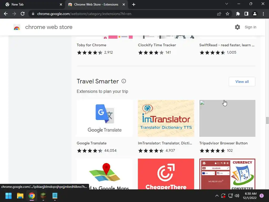Open the CheaperThere extension thumbnail
The image size is (269, 202).
pos(166,174)
